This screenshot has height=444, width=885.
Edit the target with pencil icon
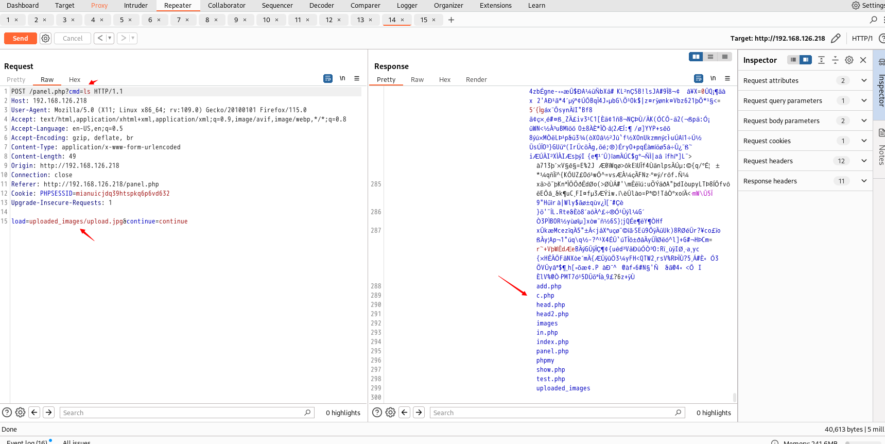coord(836,38)
